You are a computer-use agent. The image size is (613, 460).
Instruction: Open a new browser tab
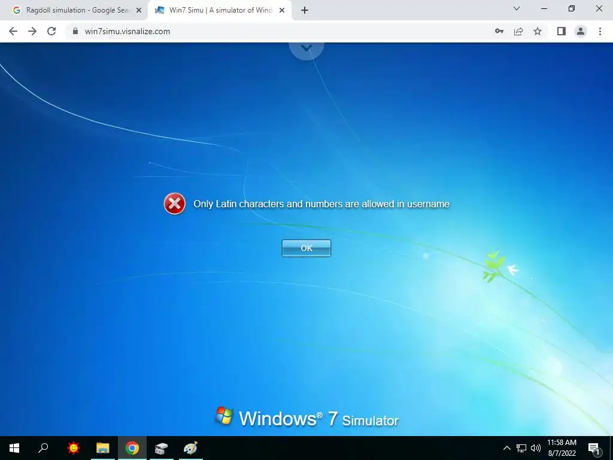tap(305, 11)
